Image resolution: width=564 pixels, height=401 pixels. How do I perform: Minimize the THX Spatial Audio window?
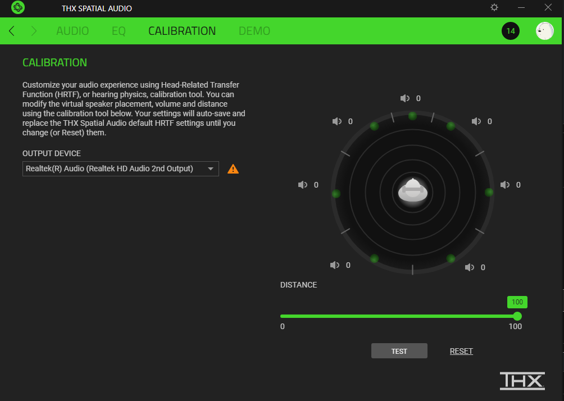[521, 7]
